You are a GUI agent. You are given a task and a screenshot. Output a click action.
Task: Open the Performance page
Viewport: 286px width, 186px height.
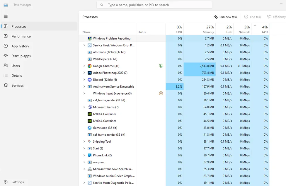point(39,36)
